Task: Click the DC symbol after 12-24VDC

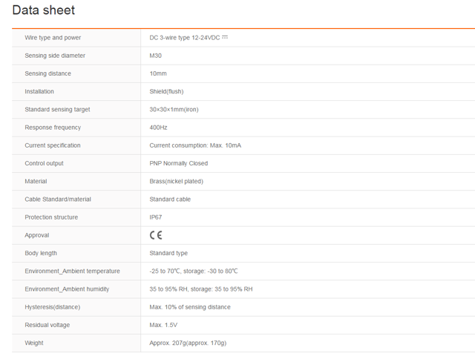Action: click(x=225, y=37)
